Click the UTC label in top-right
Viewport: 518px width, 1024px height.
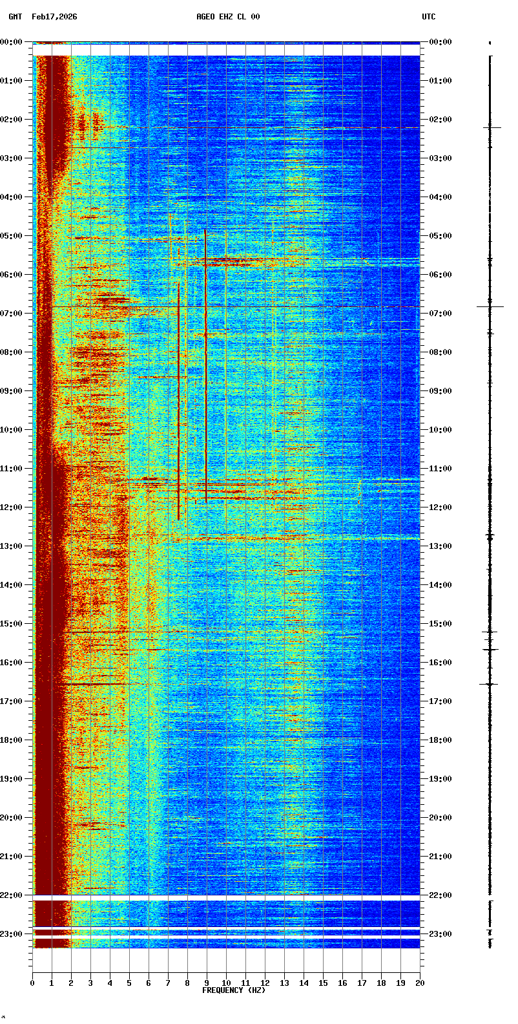coord(429,17)
